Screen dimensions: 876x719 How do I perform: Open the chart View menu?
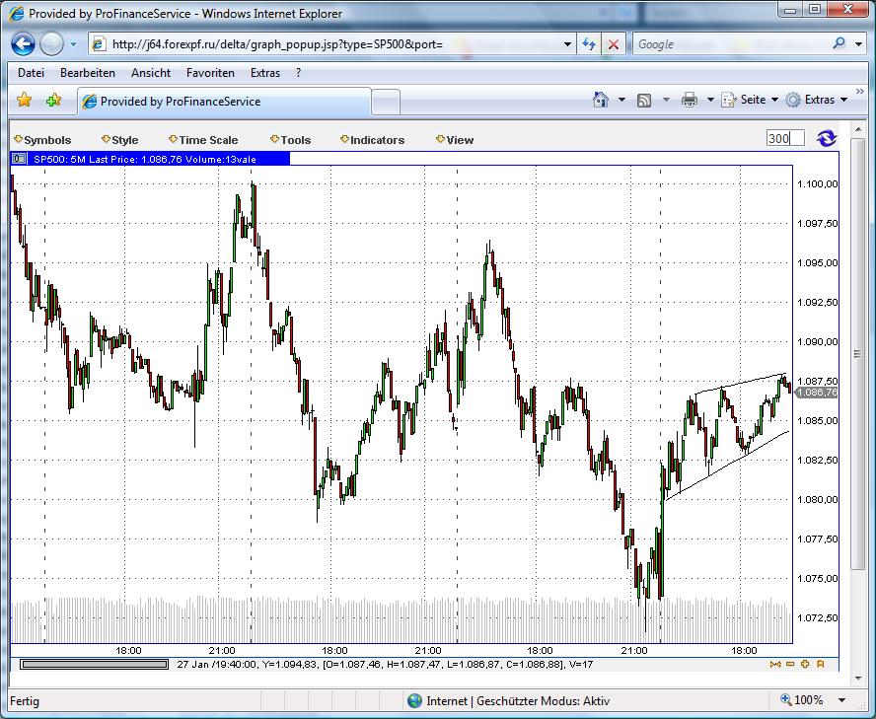pyautogui.click(x=455, y=140)
